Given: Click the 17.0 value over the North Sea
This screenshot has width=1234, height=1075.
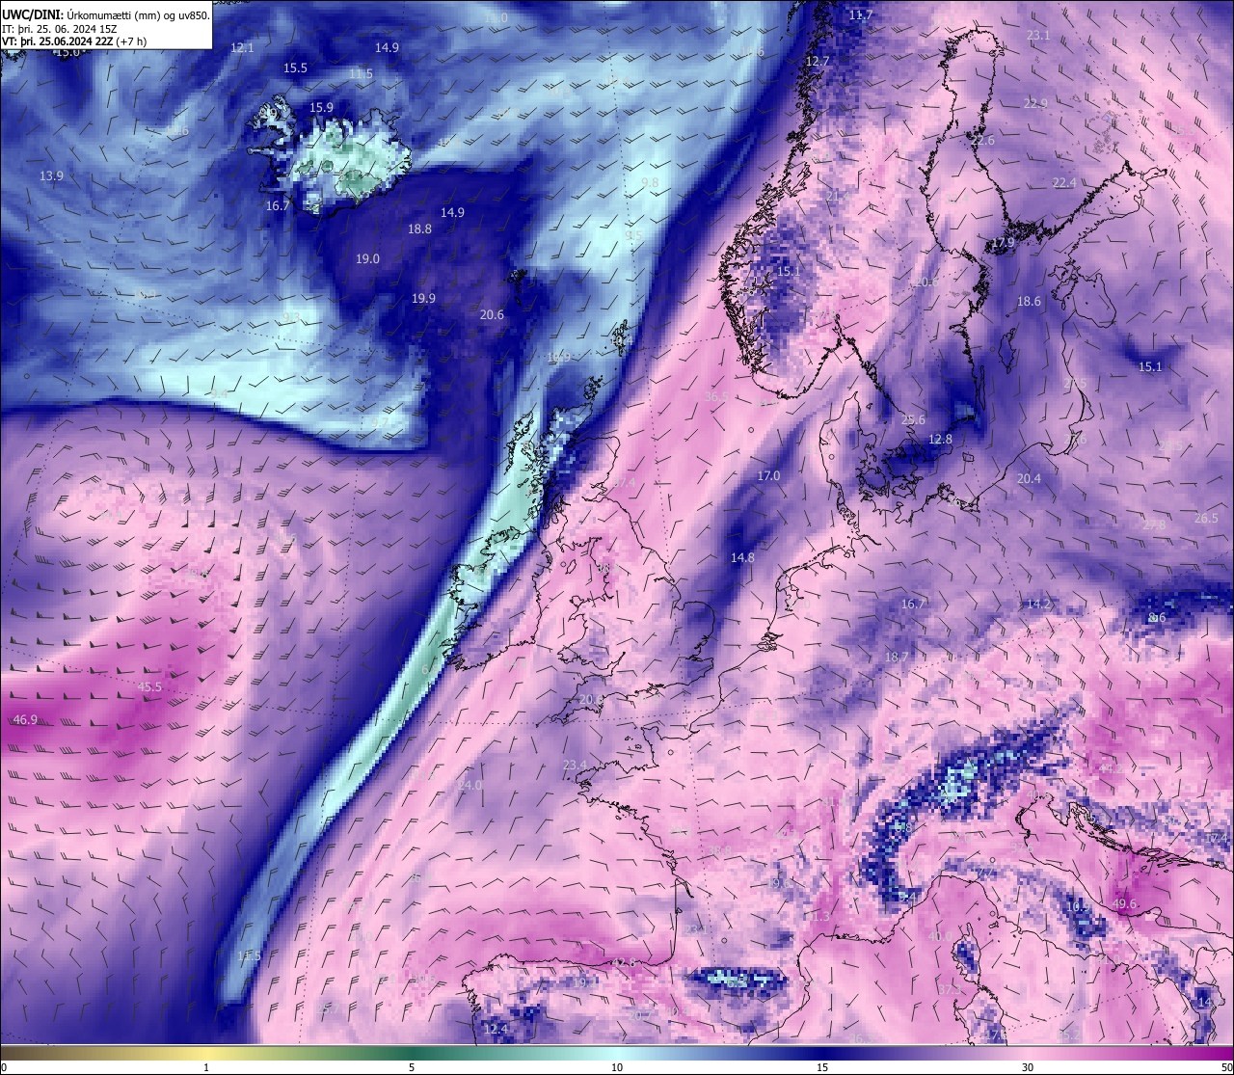Looking at the screenshot, I should (768, 476).
